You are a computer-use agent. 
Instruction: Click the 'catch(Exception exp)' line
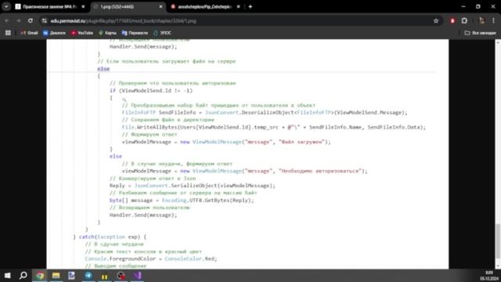tap(110, 237)
